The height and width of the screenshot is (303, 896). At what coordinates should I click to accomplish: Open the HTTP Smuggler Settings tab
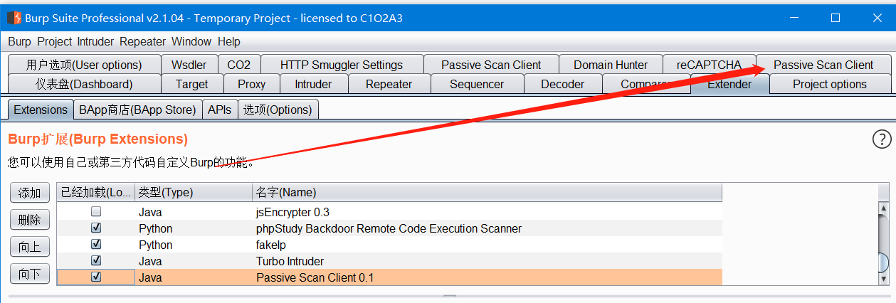tap(342, 65)
